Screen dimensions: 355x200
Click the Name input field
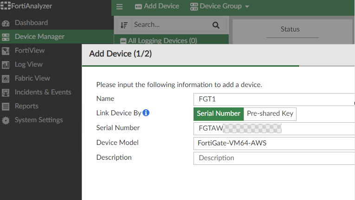coord(274,99)
